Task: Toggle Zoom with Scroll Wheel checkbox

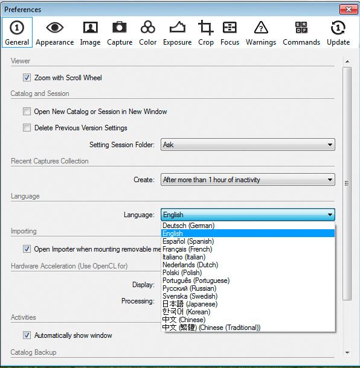Action: [27, 77]
